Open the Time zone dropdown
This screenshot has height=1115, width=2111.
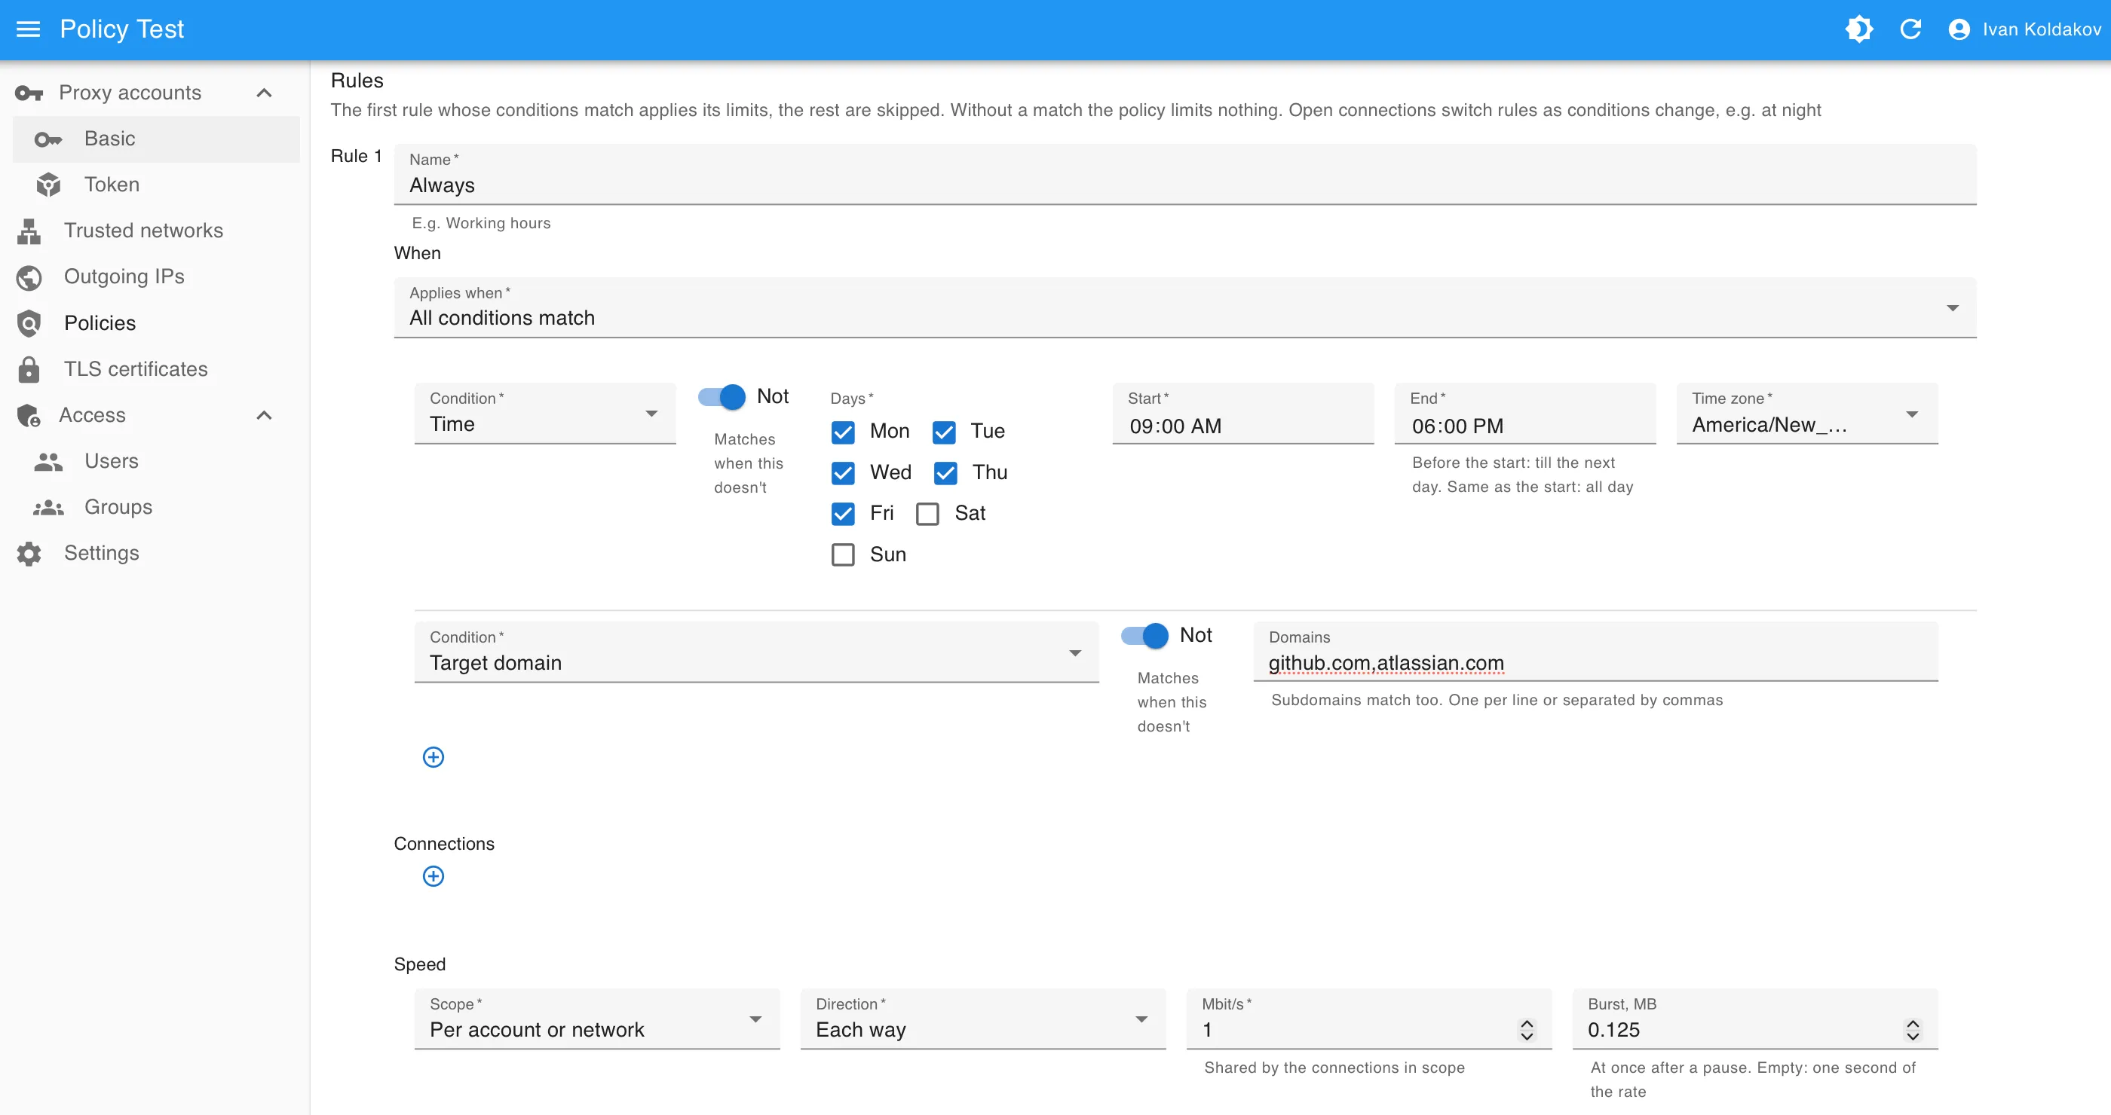(x=1807, y=414)
